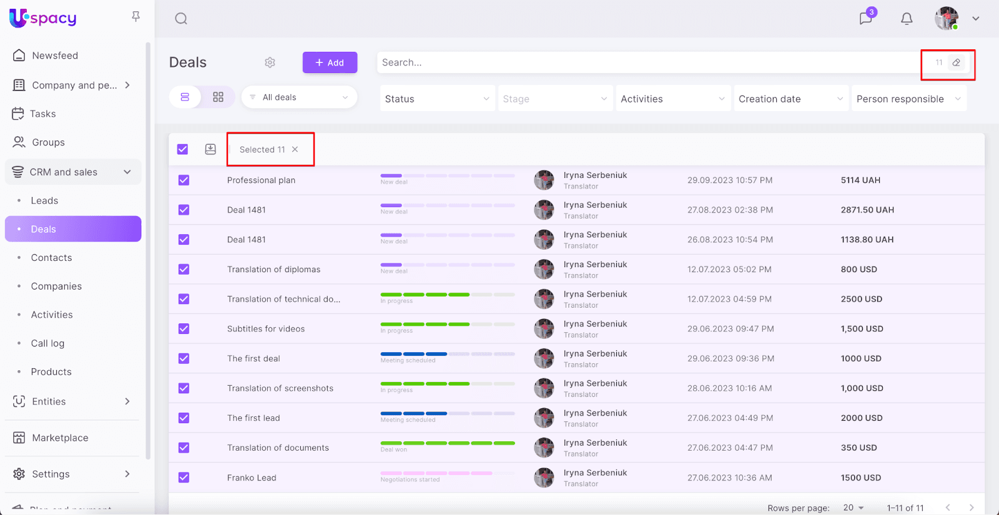The width and height of the screenshot is (999, 515).
Task: Uncheck the Professional plan deal checkbox
Action: click(x=184, y=180)
